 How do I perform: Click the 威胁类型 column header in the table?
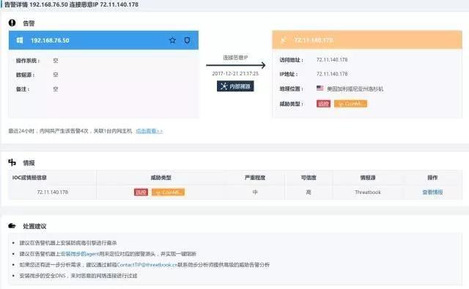(161, 178)
